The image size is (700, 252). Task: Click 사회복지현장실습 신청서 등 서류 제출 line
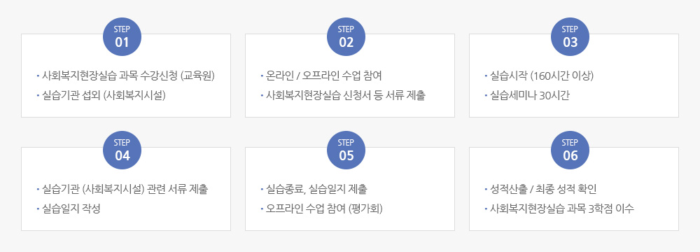346,96
